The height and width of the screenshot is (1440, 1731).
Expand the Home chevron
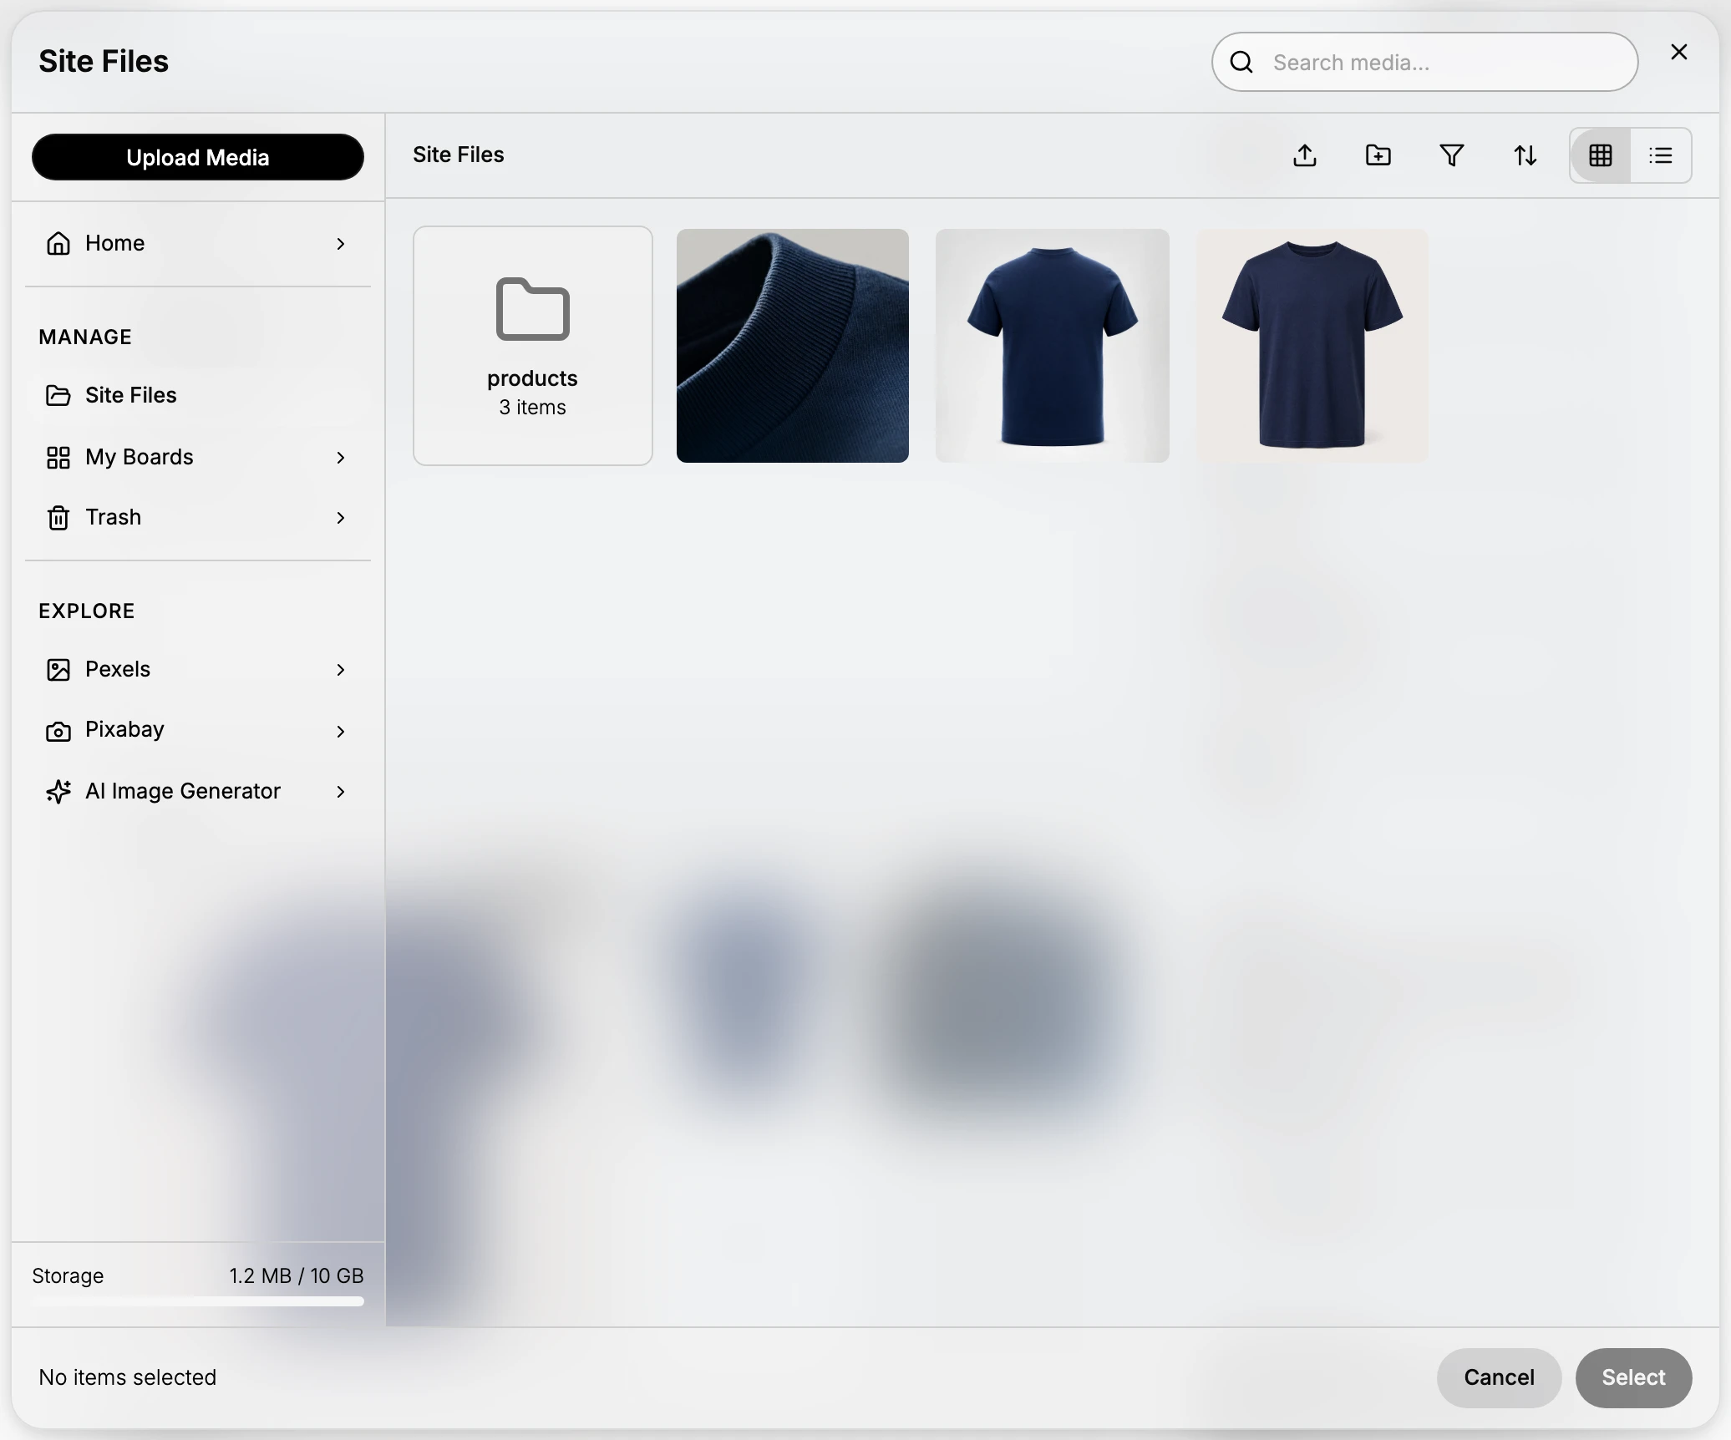click(341, 244)
